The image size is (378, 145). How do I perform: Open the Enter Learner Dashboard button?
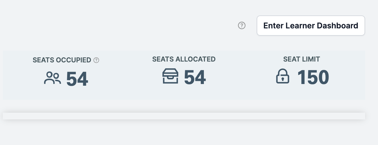(311, 26)
